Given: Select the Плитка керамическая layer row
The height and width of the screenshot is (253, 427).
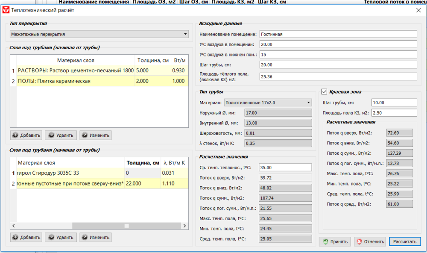Looking at the screenshot, I should [x=75, y=81].
